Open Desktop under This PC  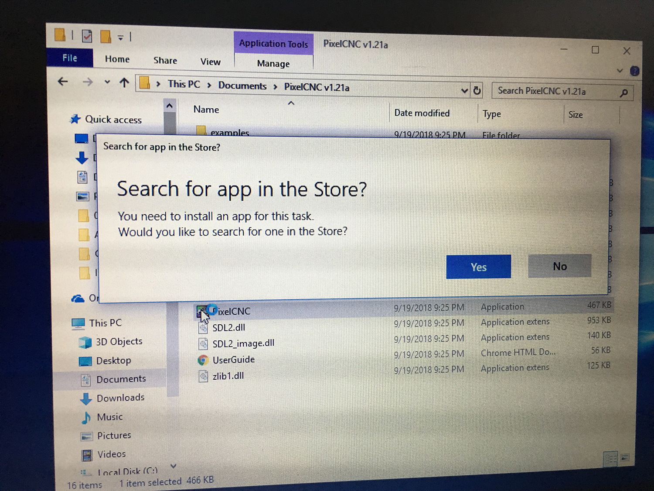click(x=113, y=361)
